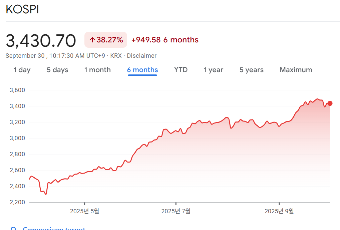The width and height of the screenshot is (340, 230).
Task: Switch to the 1 day range
Action: [22, 70]
